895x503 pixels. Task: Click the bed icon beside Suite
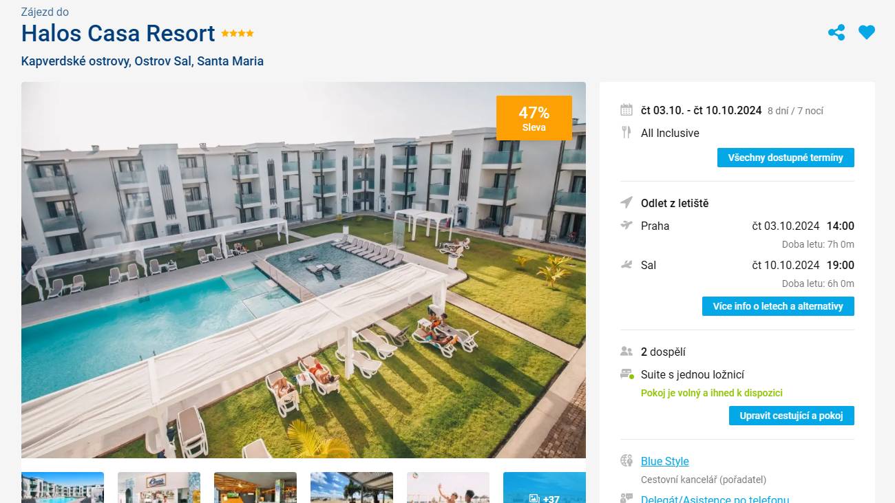(x=627, y=374)
